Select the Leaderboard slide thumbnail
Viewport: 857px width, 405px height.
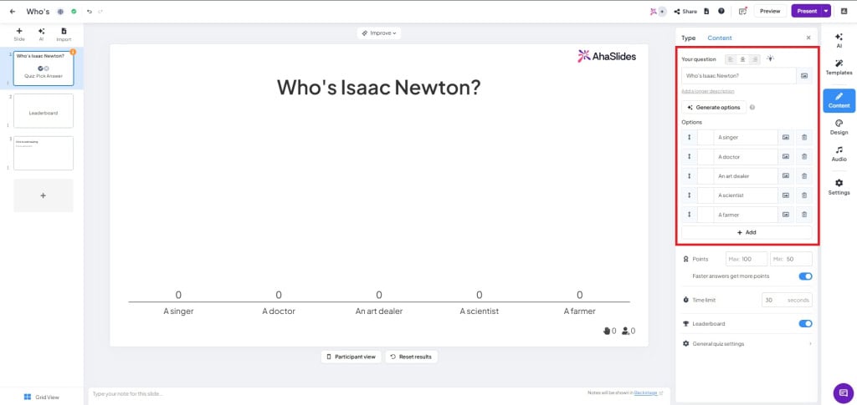pos(44,111)
